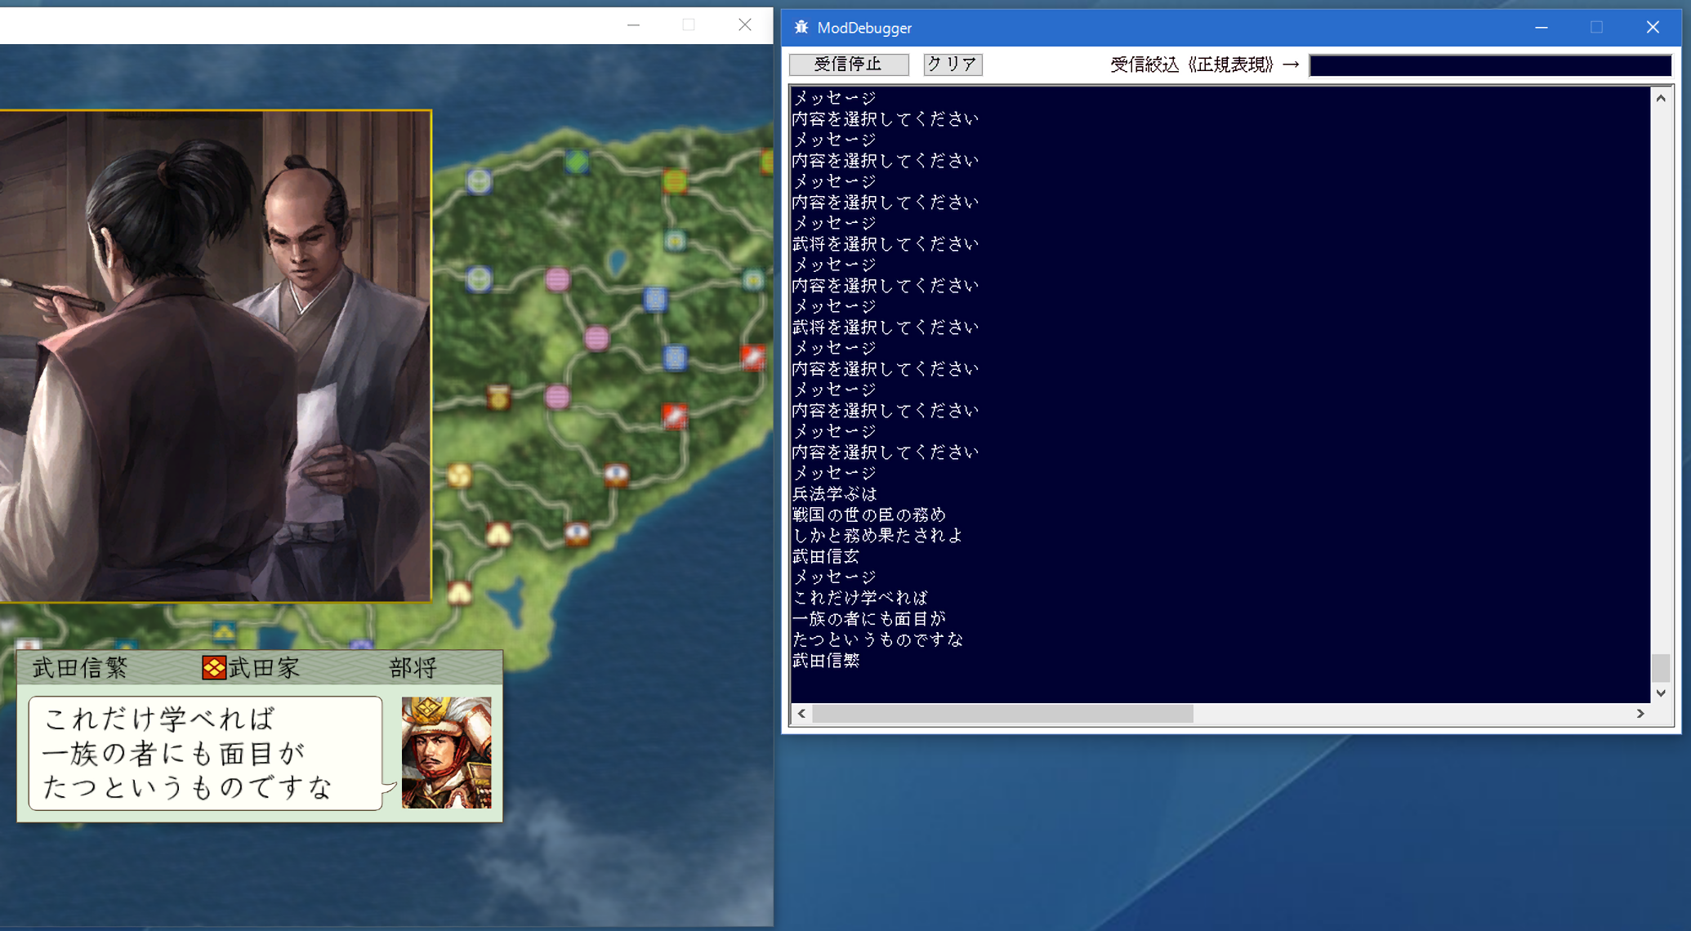This screenshot has height=931, width=1691.
Task: Click the 部将 rank label in dialogue header
Action: pyautogui.click(x=413, y=668)
